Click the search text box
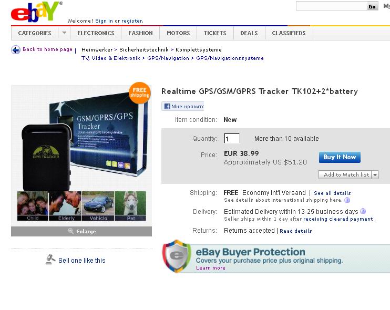390x310 pixels. pyautogui.click(x=332, y=6)
